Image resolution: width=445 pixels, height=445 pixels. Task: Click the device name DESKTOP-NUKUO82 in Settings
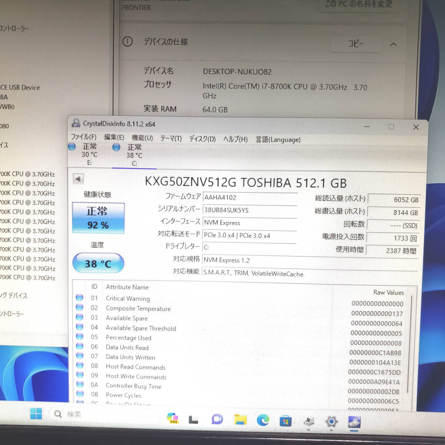(237, 72)
